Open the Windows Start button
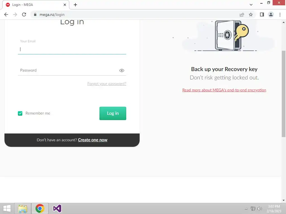 7,208
